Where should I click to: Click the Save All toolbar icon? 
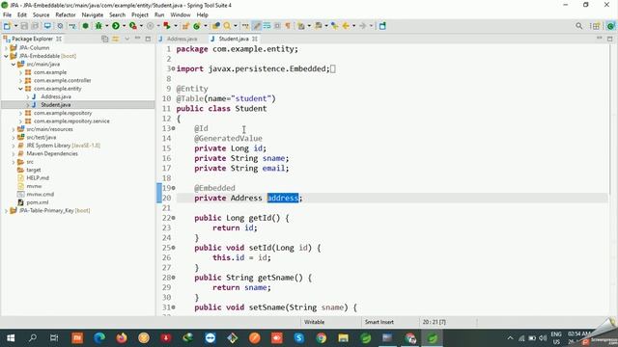click(x=35, y=26)
